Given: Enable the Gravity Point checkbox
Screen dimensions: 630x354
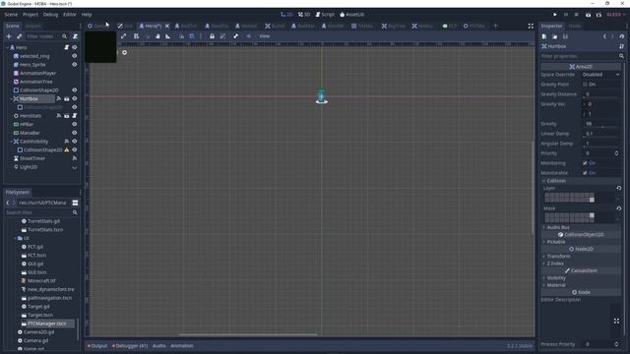Looking at the screenshot, I should (x=585, y=85).
